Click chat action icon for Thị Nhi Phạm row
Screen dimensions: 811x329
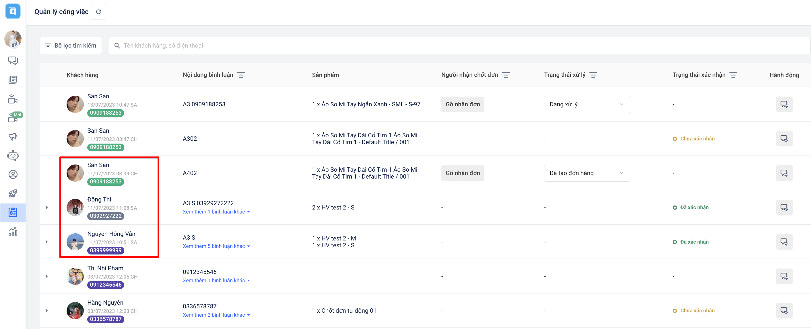(x=784, y=276)
